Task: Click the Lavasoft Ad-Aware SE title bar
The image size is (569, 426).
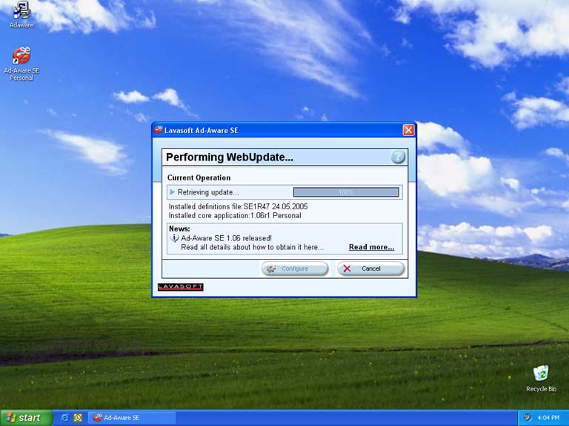Action: pyautogui.click(x=282, y=130)
